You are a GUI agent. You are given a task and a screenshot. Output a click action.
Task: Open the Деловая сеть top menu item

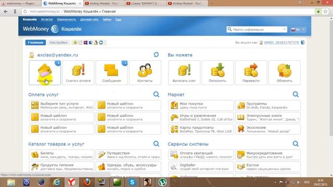(x=89, y=20)
